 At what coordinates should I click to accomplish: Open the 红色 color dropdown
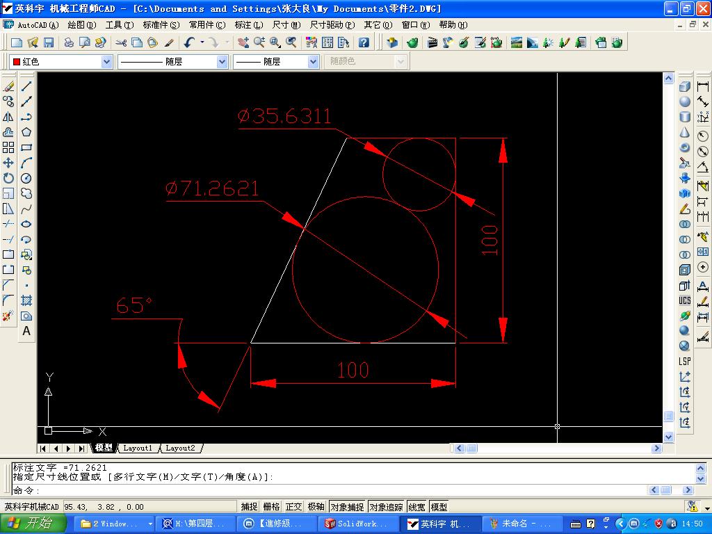[106, 61]
